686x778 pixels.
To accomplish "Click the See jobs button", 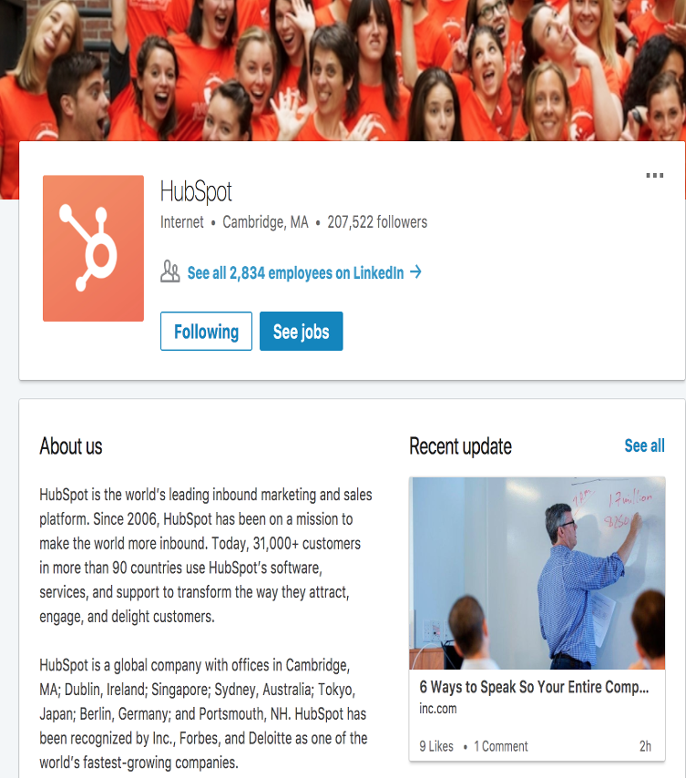I will pos(301,331).
